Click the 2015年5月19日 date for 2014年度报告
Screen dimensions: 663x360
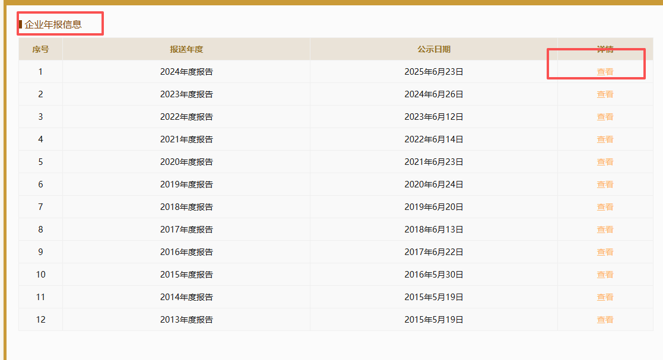click(x=434, y=297)
